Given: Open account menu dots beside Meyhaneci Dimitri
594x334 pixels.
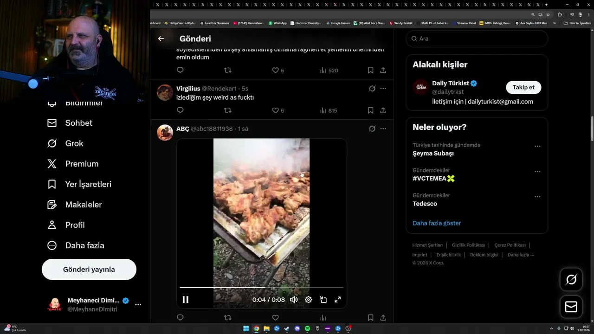Looking at the screenshot, I should point(138,305).
